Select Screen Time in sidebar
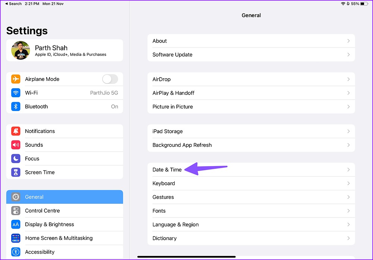Screen dimensions: 373x260 (x=65, y=172)
